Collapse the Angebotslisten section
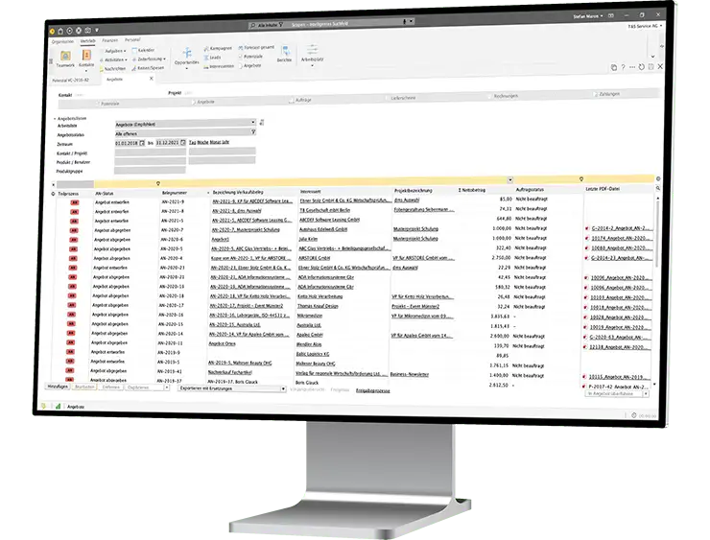Image resolution: width=710 pixels, height=540 pixels. tap(55, 118)
